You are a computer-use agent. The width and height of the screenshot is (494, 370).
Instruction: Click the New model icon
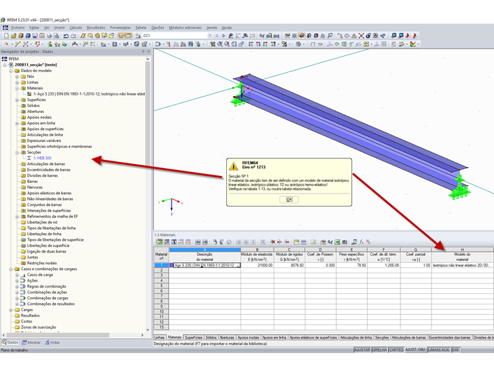click(6, 36)
